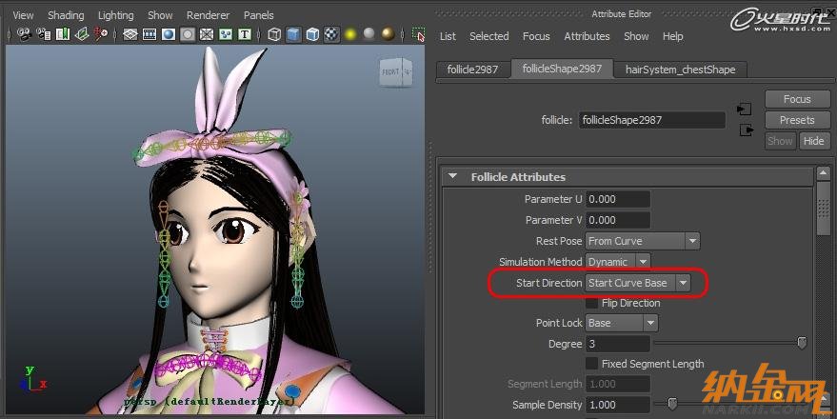Open the camera Bookmarks icon
Image resolution: width=837 pixels, height=419 pixels.
pos(63,34)
